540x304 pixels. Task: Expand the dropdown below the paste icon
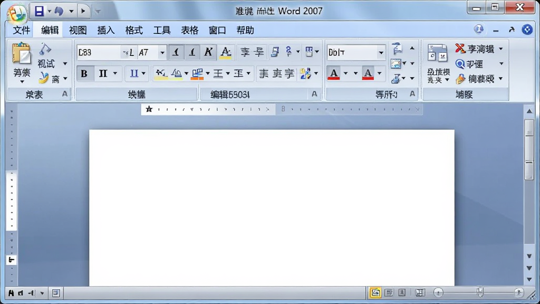(22, 82)
